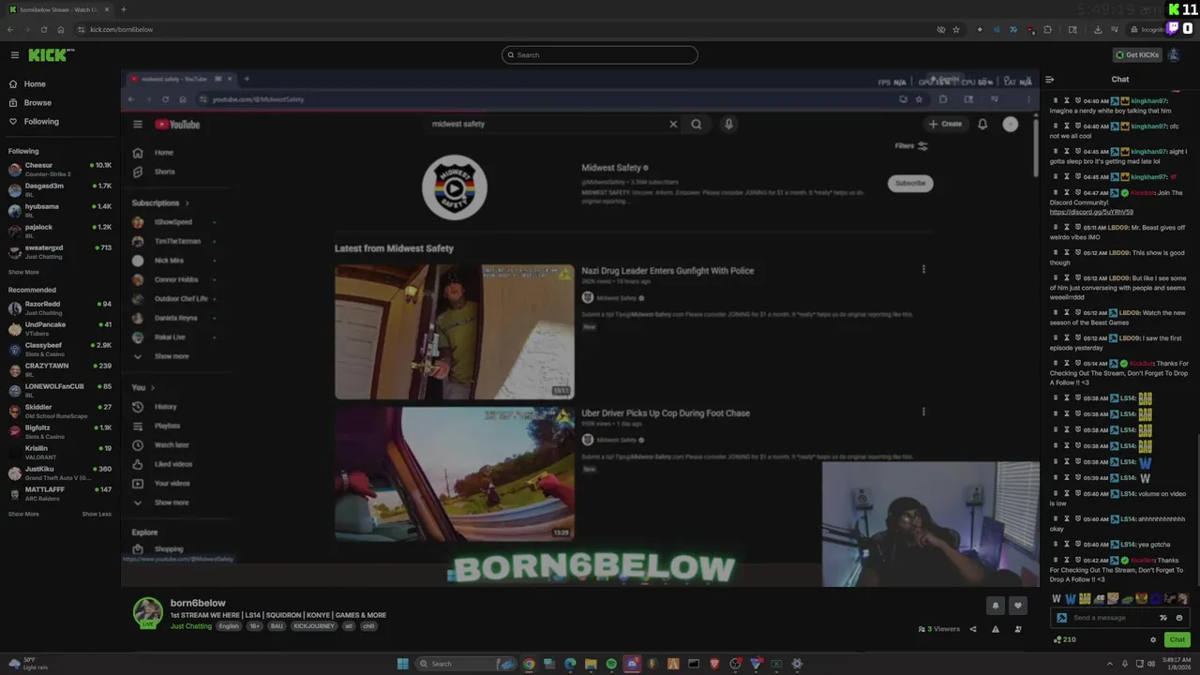Screen dimensions: 1200x675
Task: Open Browse in Kick sidebar
Action: (x=37, y=103)
